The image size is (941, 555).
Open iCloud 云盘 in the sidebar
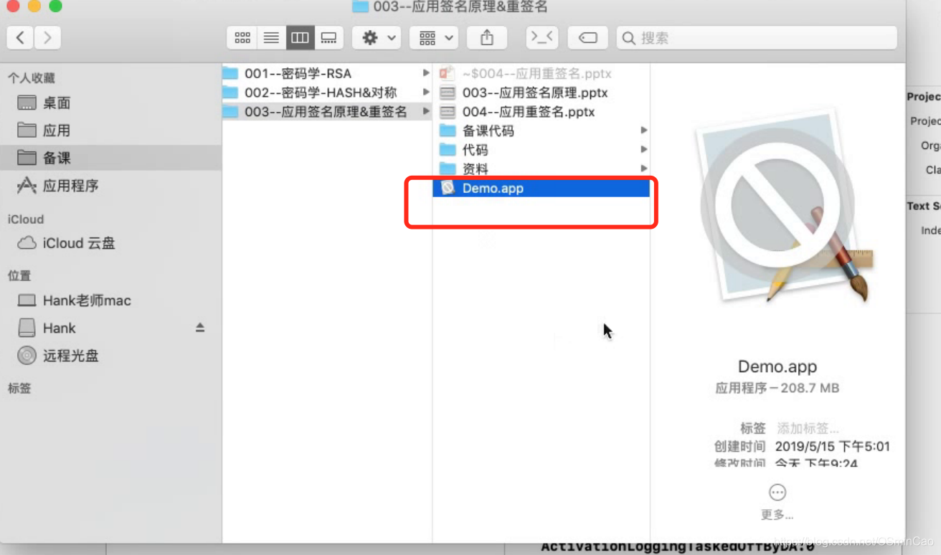tap(110, 243)
